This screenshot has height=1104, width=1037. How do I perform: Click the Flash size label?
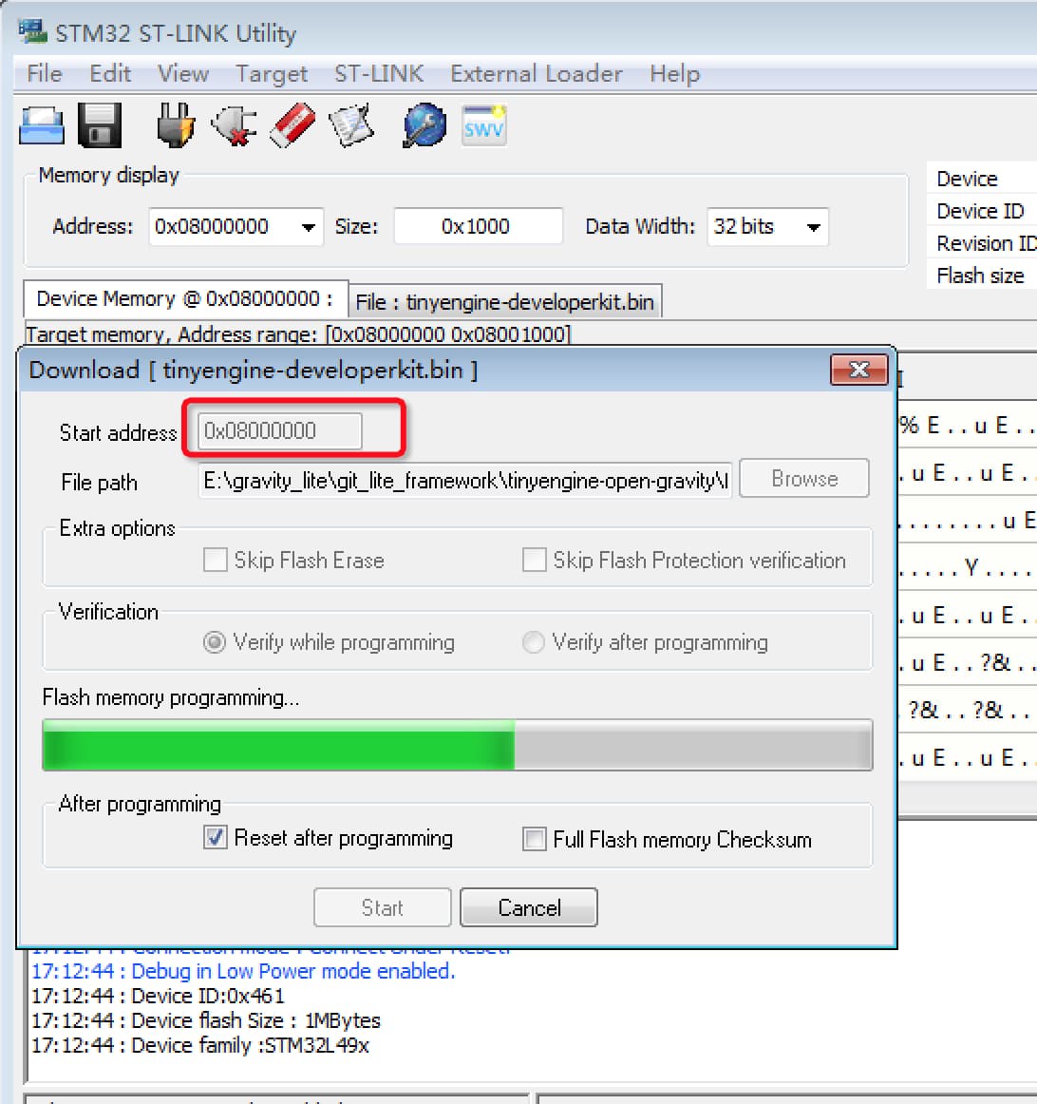pos(980,276)
